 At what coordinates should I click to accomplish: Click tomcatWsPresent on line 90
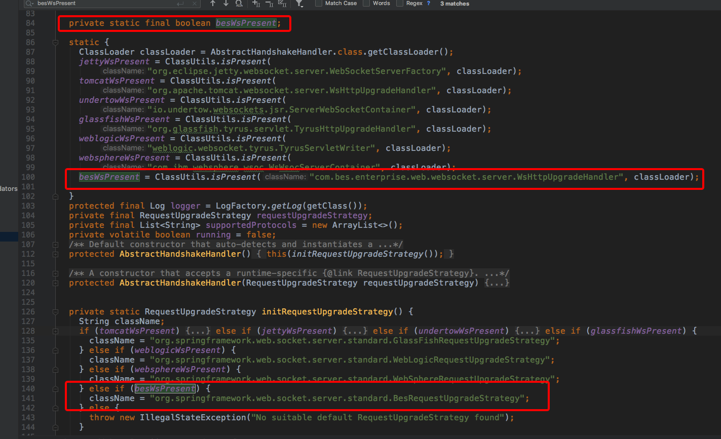coord(117,81)
